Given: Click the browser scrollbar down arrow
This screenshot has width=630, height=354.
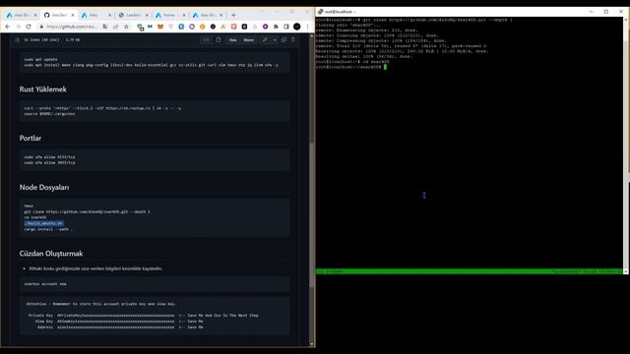Looking at the screenshot, I should click(311, 344).
